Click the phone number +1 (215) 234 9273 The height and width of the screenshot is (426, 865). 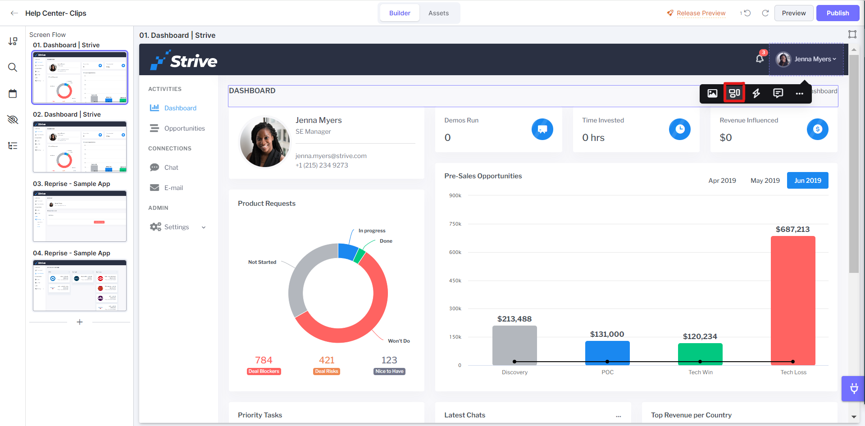click(x=322, y=165)
